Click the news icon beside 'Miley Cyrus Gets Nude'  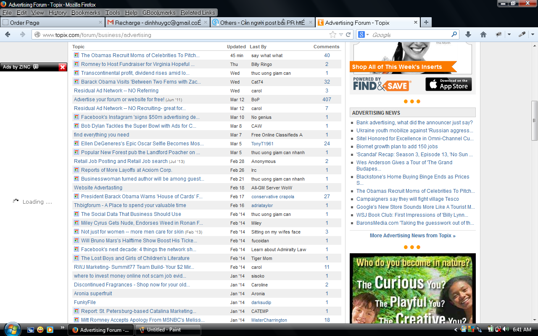(x=76, y=223)
